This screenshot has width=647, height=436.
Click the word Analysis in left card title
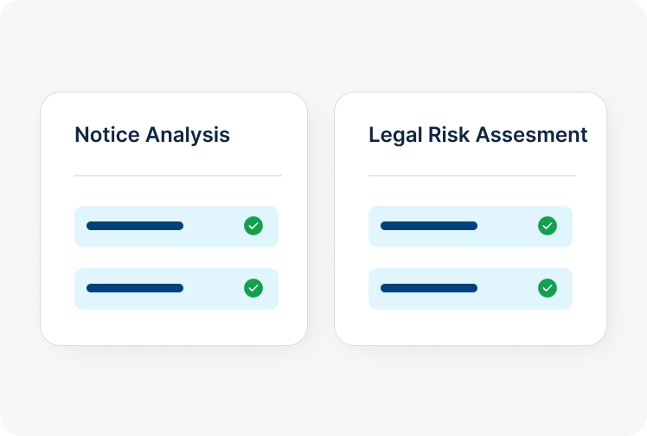click(x=188, y=135)
